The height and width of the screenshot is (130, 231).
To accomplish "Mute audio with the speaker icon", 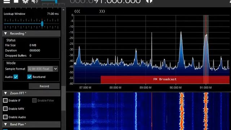I will pyautogui.click(x=35, y=1).
